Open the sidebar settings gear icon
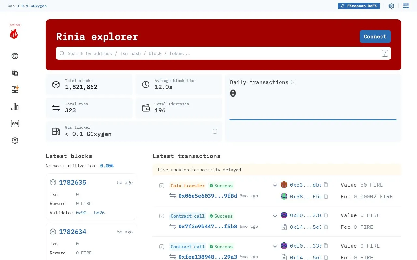The image size is (417, 260). coord(15,140)
